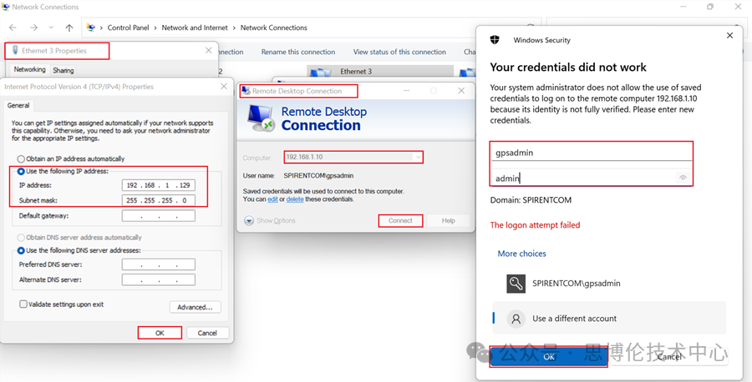Viewport: 752px width, 382px height.
Task: Switch to Sharing tab in Ethernet 3 Properties
Action: 64,70
